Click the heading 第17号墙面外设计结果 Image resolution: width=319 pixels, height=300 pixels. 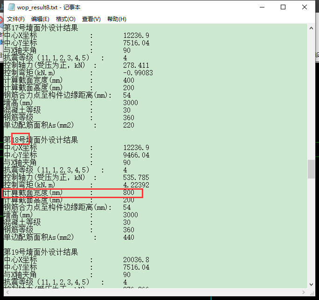(41, 28)
